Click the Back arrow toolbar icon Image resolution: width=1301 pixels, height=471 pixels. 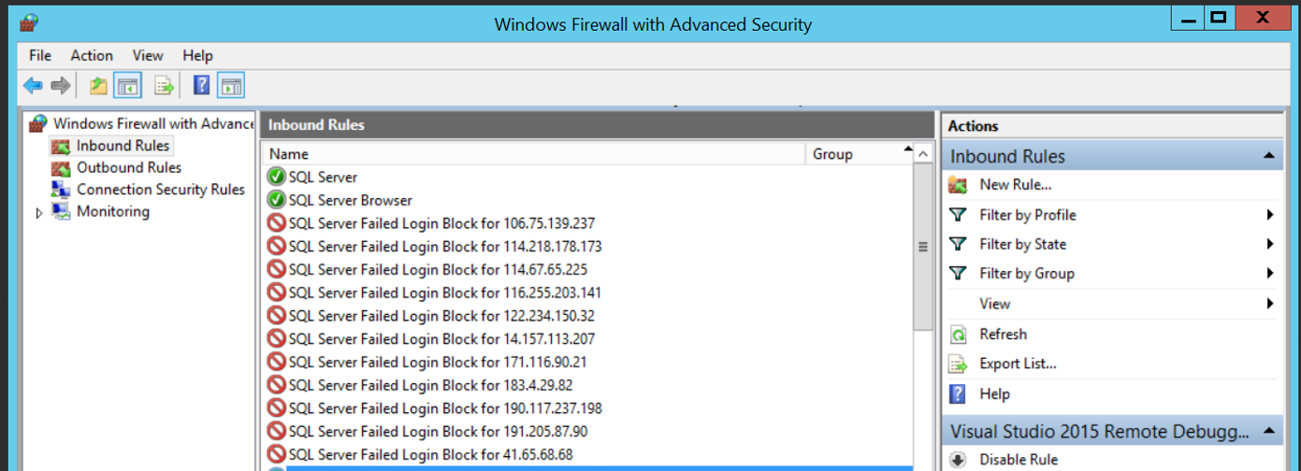tap(34, 86)
